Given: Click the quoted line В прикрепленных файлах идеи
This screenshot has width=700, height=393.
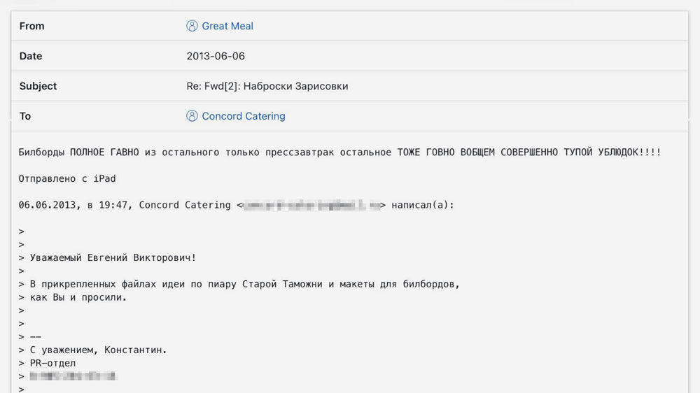Looking at the screenshot, I should [x=245, y=284].
